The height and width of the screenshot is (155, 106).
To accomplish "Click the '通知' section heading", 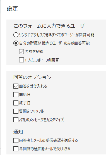I will pyautogui.click(x=18, y=132).
